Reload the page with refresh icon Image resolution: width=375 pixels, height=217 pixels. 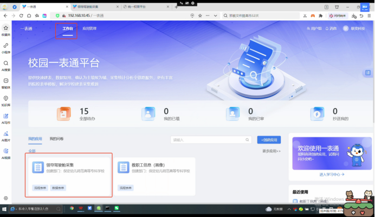(21, 16)
